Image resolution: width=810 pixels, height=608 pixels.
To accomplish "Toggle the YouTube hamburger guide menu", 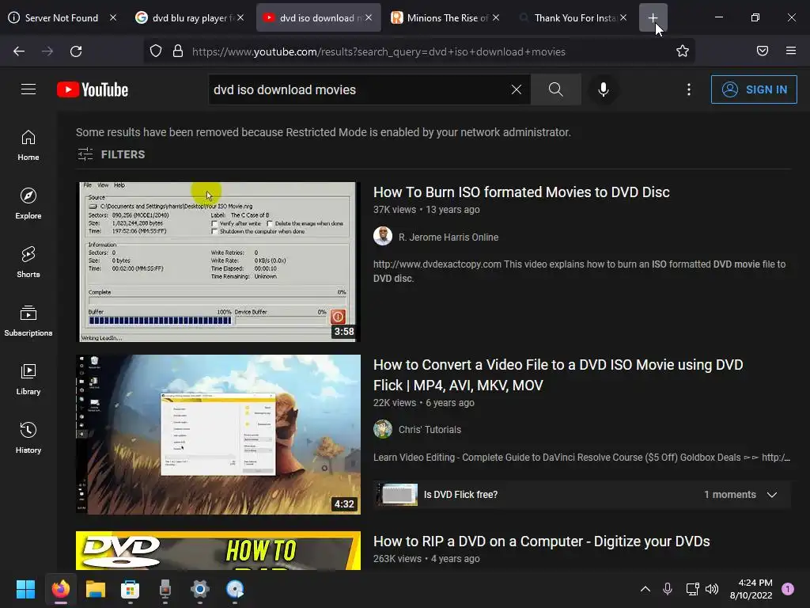I will pos(28,89).
